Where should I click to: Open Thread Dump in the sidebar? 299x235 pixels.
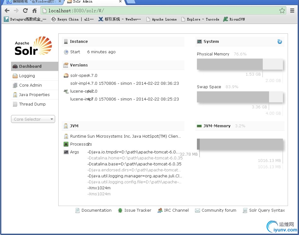35,104
